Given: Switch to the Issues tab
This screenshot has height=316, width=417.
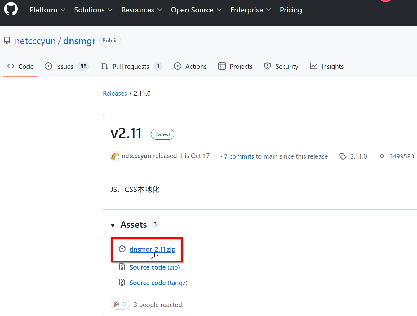Looking at the screenshot, I should click(x=67, y=66).
